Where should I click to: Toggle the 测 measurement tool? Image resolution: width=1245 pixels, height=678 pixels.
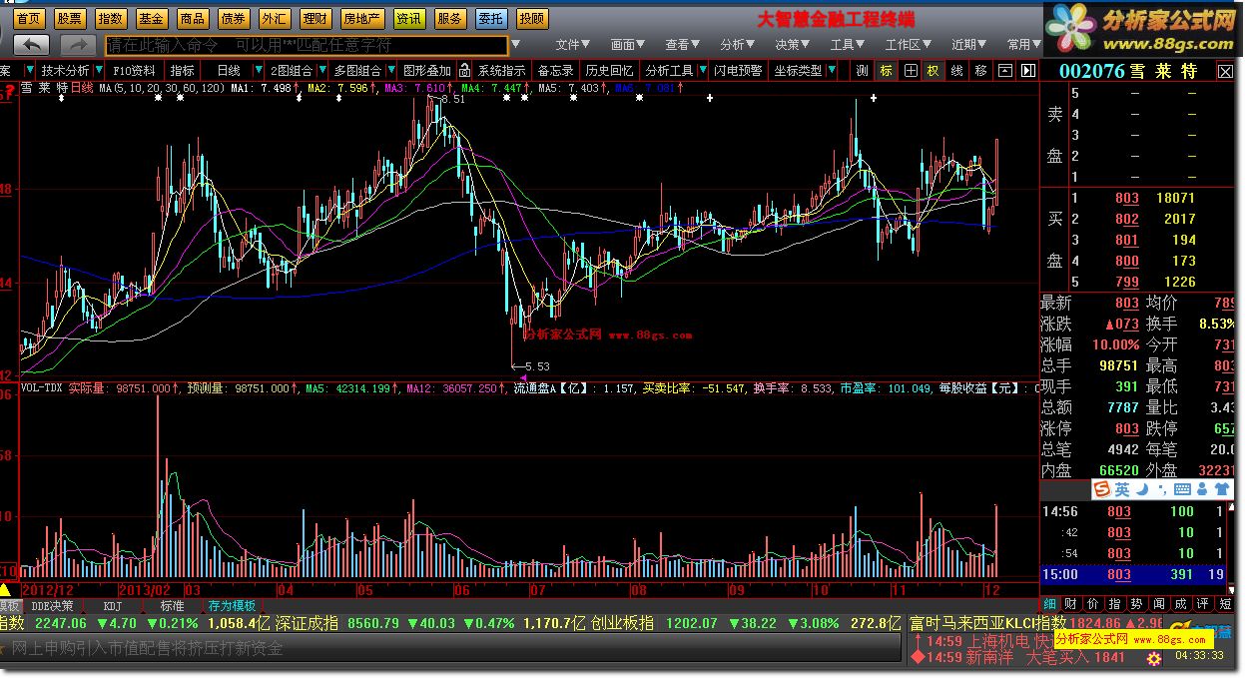point(862,71)
